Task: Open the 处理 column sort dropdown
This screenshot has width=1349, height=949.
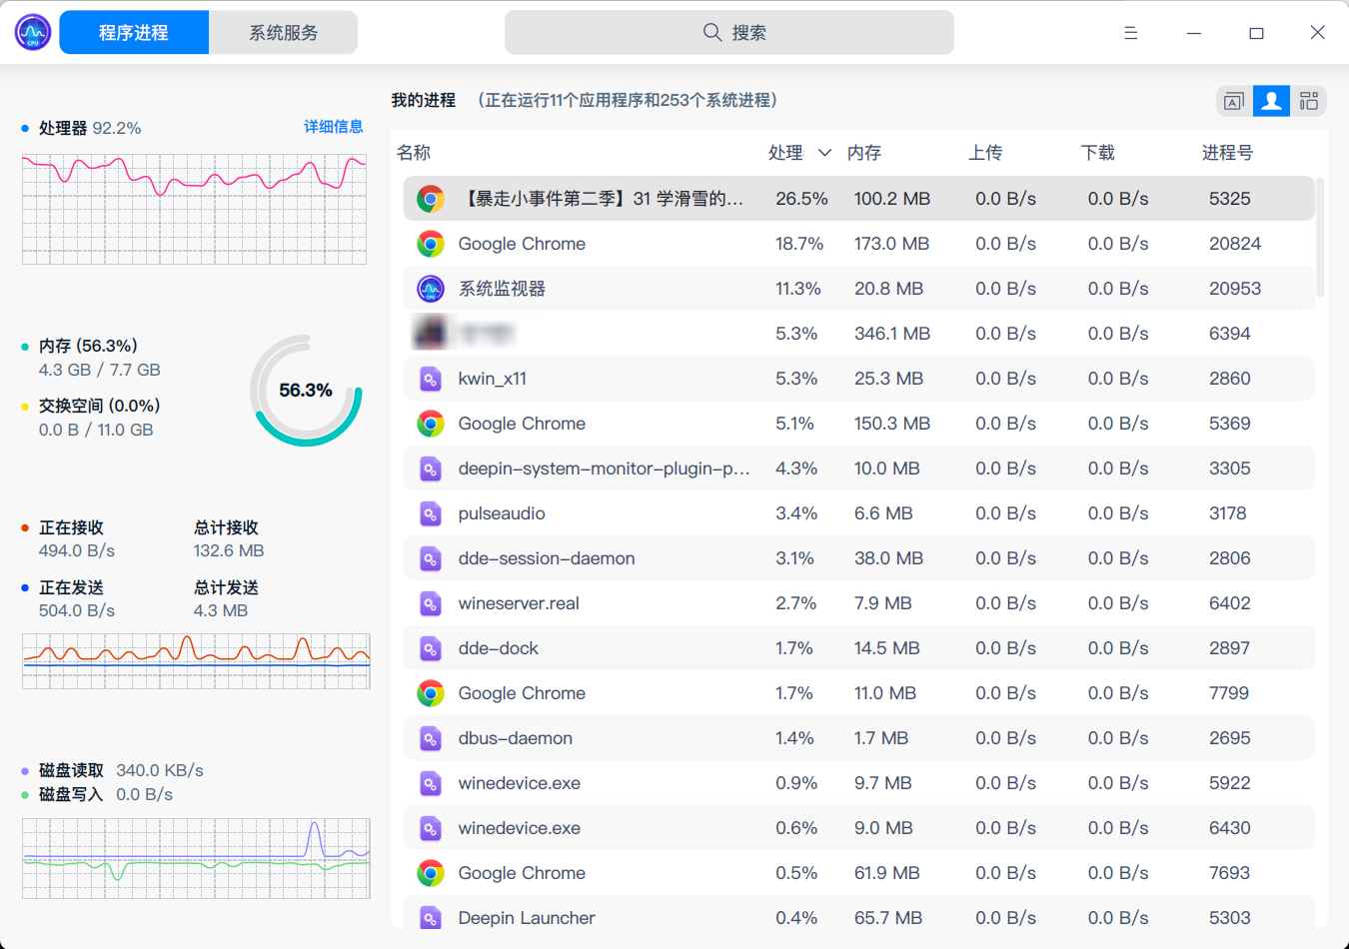Action: [x=824, y=152]
